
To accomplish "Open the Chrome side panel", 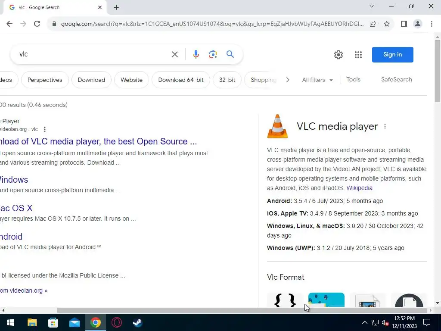I will click(404, 24).
